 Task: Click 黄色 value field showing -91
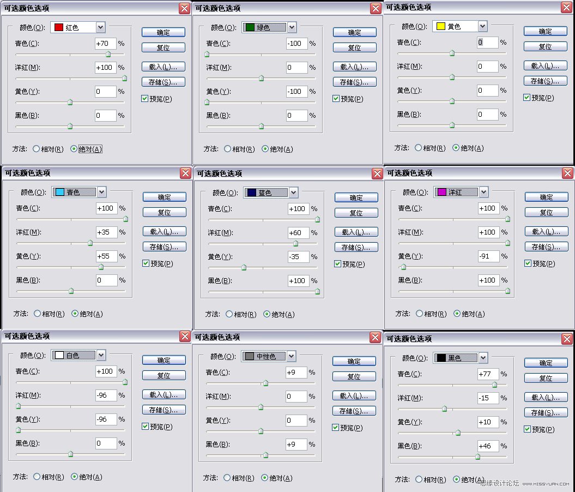pos(489,256)
